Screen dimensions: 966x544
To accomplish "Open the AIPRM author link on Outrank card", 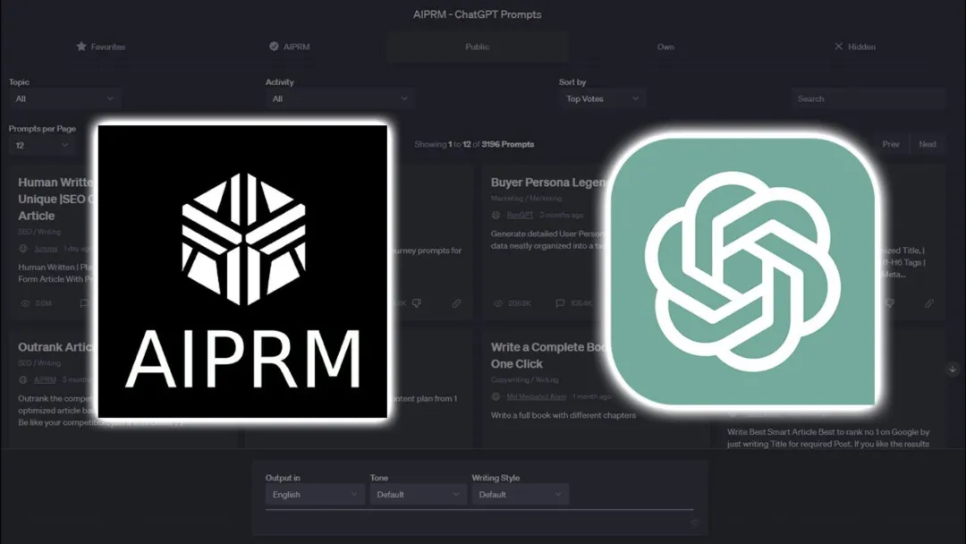I will pos(45,379).
